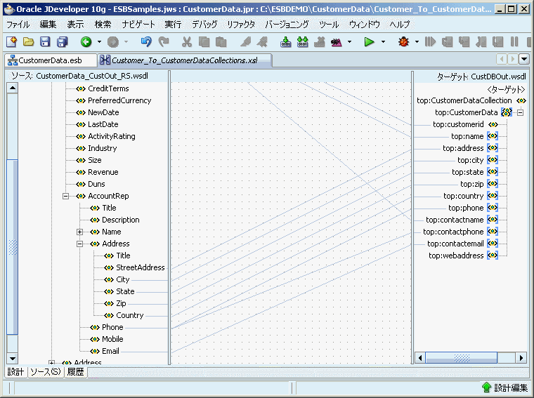This screenshot has height=398, width=534.
Task: Click the top:CustomerData for-each node icon
Action: 507,112
